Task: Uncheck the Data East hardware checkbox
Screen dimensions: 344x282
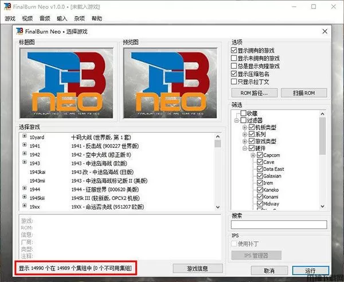Action: click(x=260, y=169)
